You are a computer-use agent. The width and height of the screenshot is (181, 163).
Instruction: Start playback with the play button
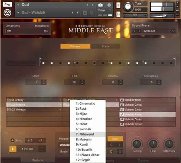(x=13, y=149)
